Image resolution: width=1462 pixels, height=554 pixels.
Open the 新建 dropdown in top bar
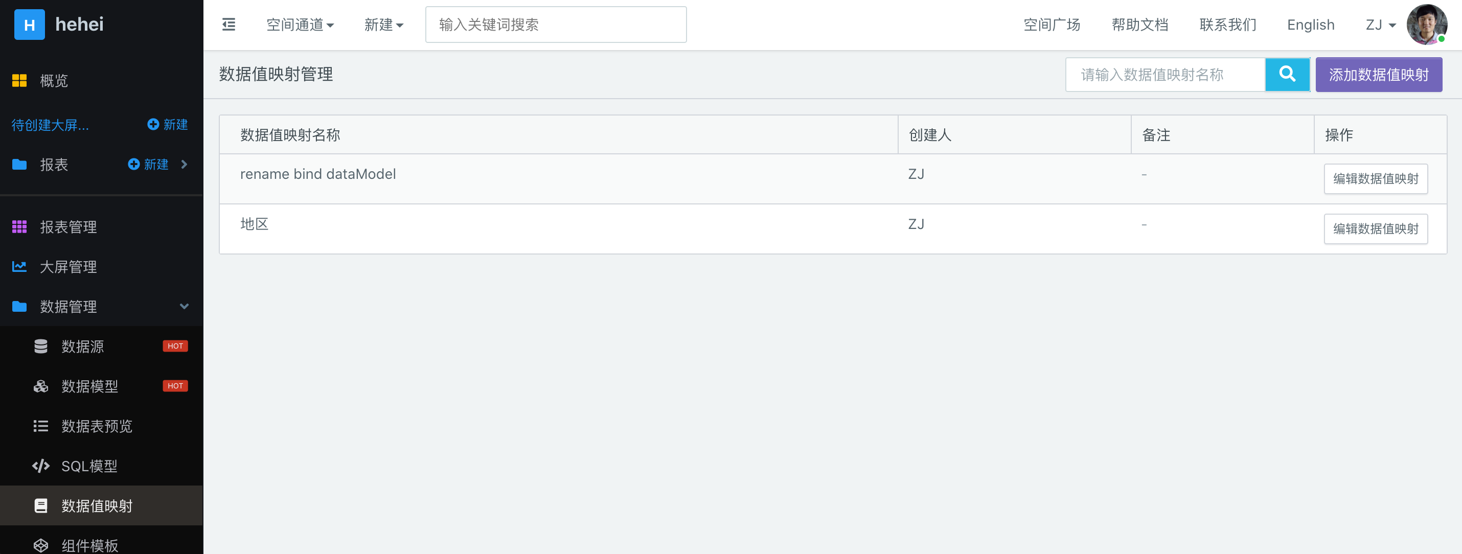(x=384, y=25)
